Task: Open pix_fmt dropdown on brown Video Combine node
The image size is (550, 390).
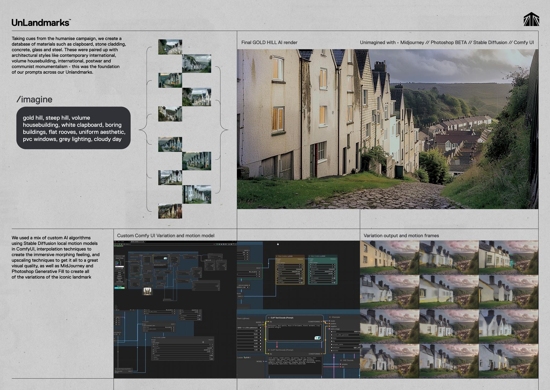Action: (290, 274)
